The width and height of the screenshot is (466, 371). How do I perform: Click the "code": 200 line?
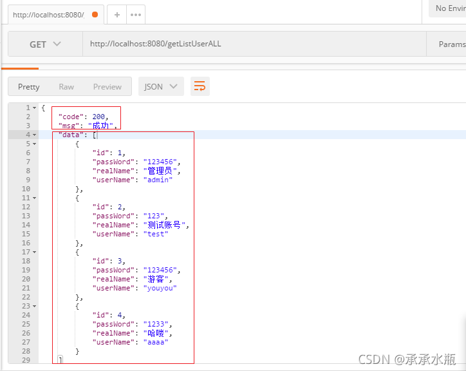click(x=84, y=117)
